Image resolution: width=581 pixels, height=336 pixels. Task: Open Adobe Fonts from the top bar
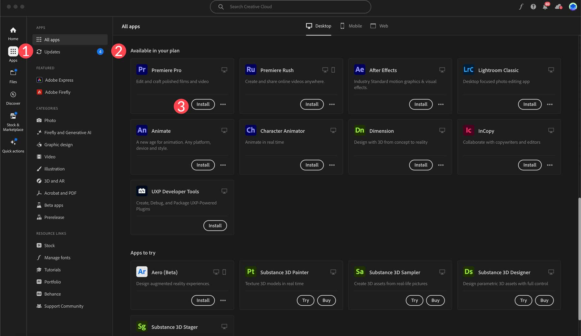[x=521, y=6]
